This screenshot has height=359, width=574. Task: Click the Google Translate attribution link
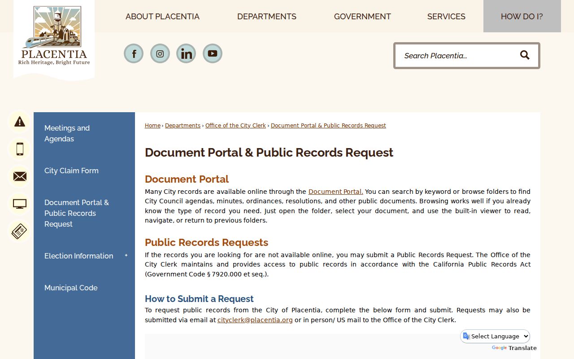[x=514, y=348]
